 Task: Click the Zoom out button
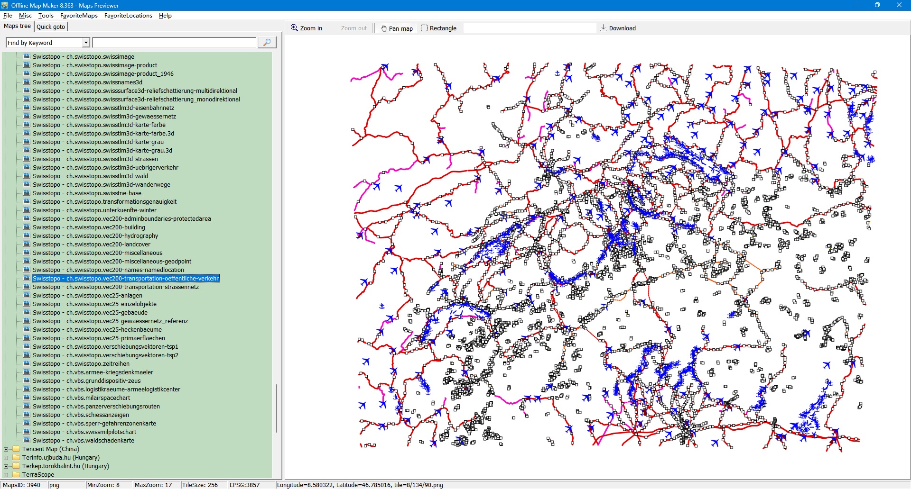point(353,28)
